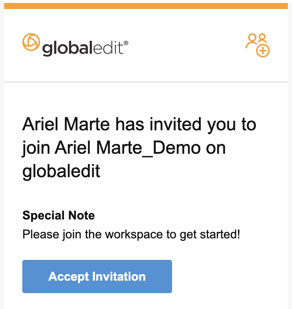Click the orange bar along the top
The width and height of the screenshot is (292, 309).
tap(146, 6)
